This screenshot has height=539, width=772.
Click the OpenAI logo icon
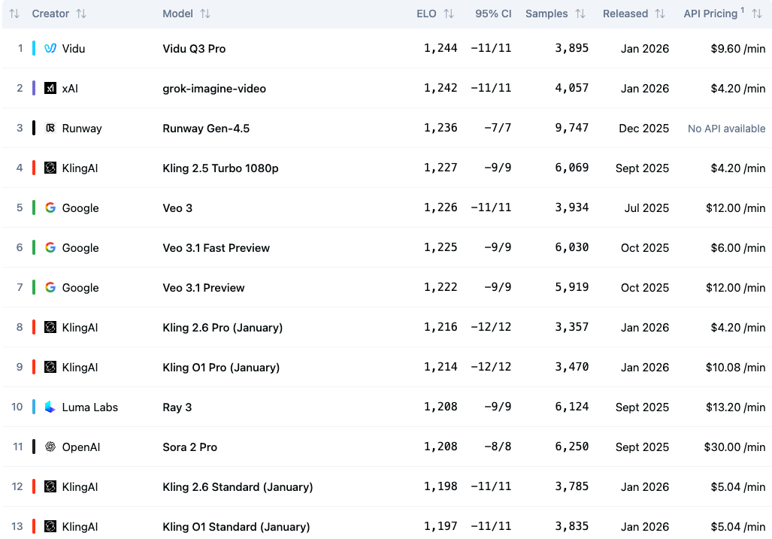click(50, 447)
